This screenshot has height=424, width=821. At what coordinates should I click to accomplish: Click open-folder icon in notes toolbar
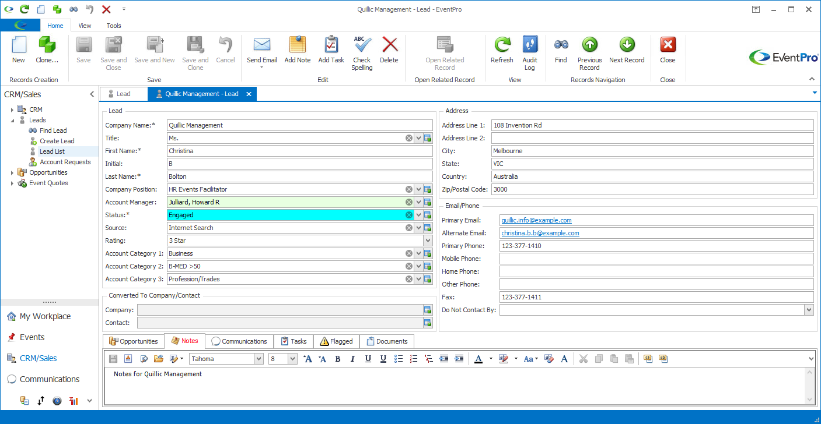pyautogui.click(x=158, y=359)
